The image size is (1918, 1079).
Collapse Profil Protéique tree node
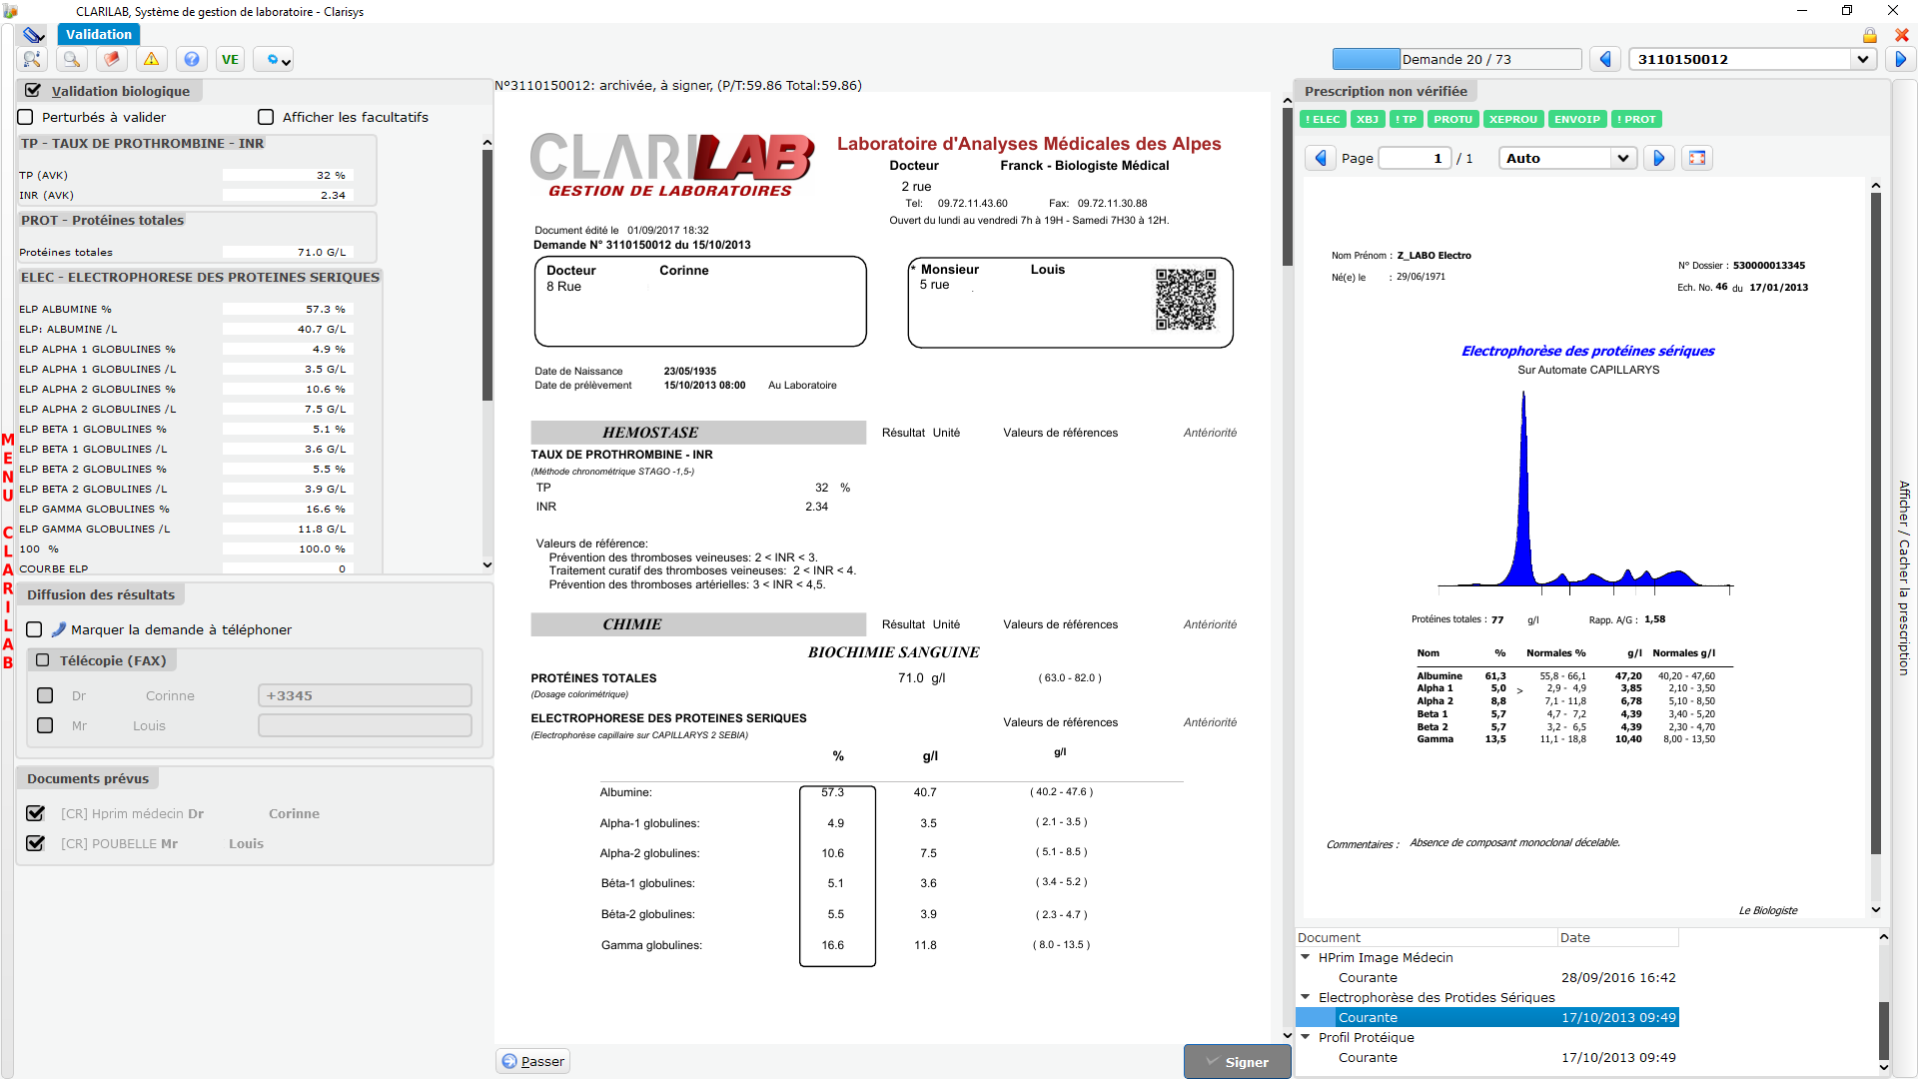(1305, 1037)
